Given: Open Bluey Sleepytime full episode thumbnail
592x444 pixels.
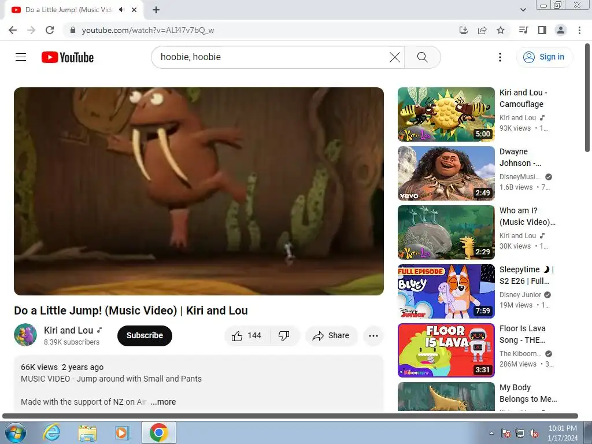Looking at the screenshot, I should (446, 291).
